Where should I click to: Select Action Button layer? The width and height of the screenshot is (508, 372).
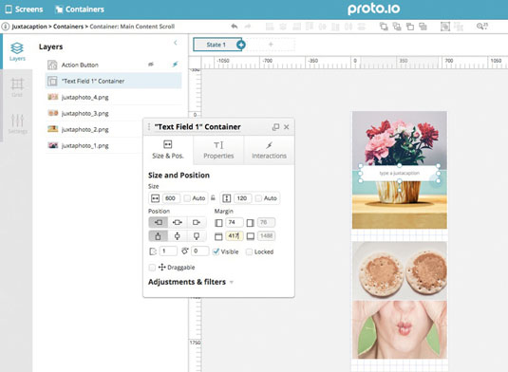113,65
